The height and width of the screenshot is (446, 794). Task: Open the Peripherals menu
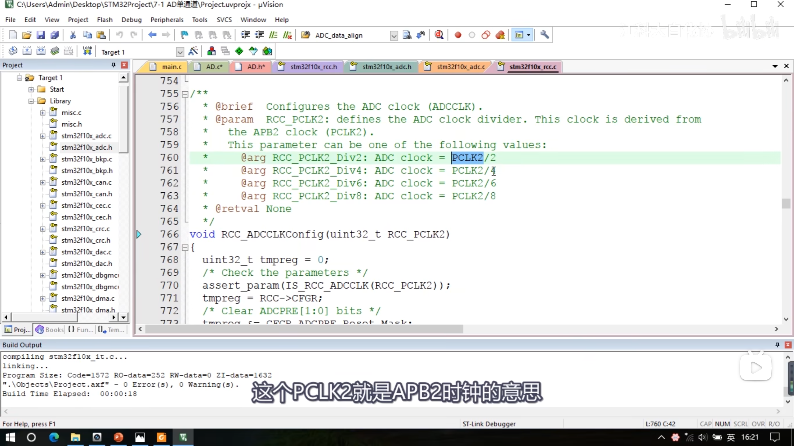(167, 20)
